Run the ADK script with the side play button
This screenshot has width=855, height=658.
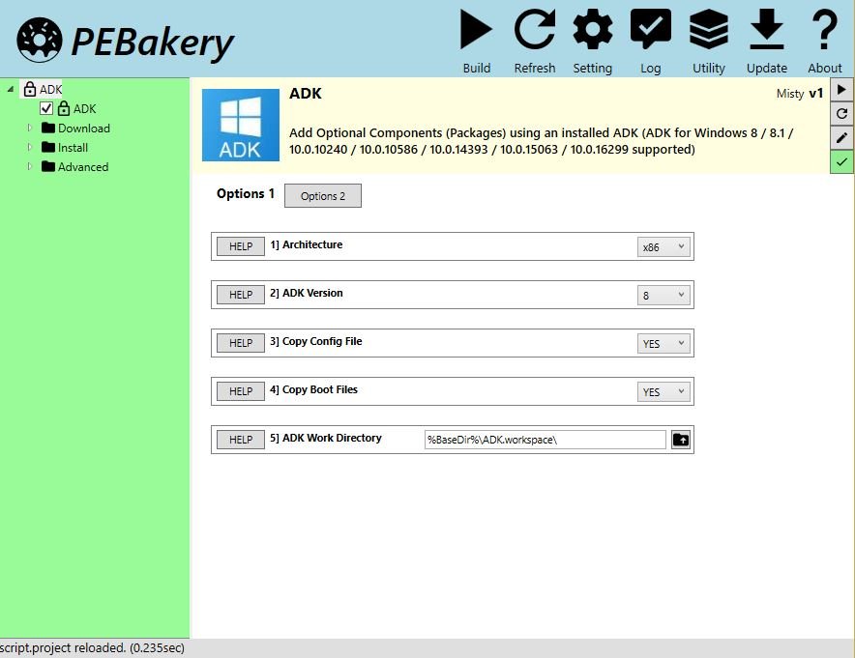point(841,89)
